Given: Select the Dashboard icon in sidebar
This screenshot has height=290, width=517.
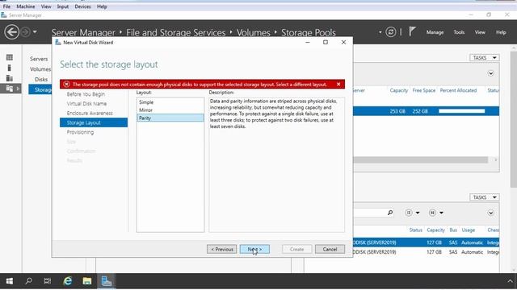Looking at the screenshot, I should (x=10, y=57).
